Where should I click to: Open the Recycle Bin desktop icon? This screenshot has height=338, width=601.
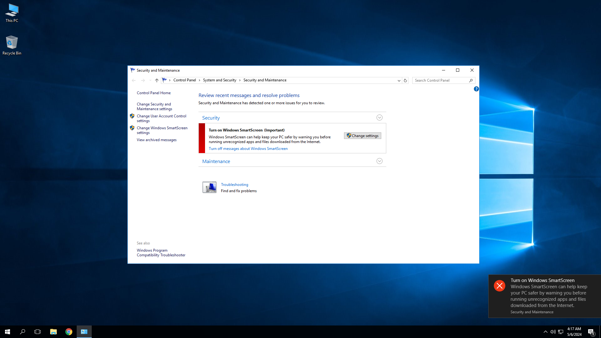tap(12, 45)
